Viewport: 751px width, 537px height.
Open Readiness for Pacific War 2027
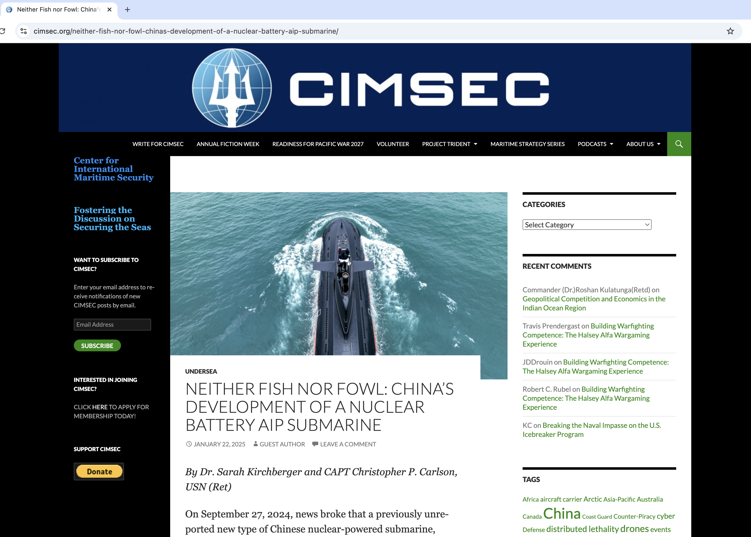[x=318, y=144]
